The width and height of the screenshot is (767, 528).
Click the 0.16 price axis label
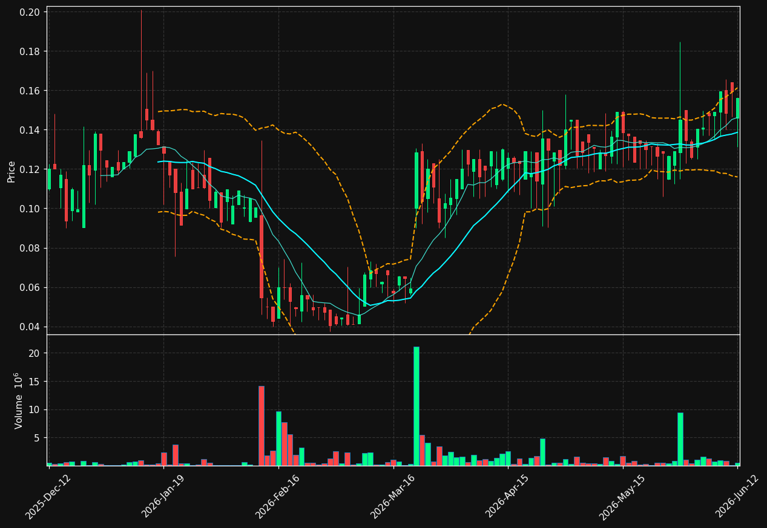31,91
